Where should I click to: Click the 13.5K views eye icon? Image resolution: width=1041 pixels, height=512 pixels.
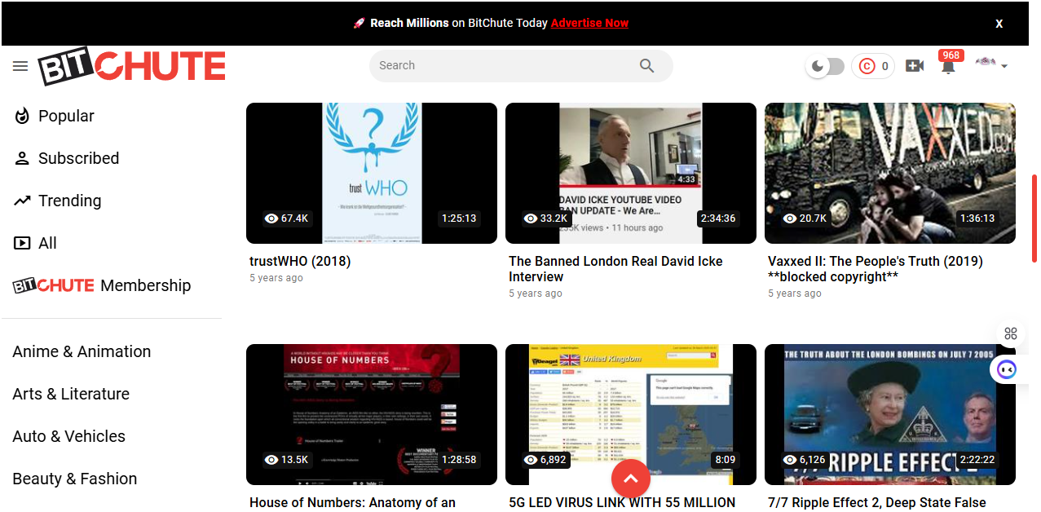tap(272, 460)
